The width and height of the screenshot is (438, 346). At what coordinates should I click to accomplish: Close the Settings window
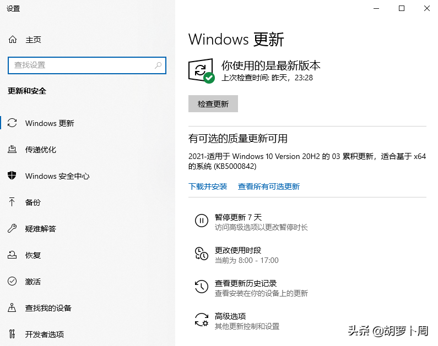point(426,8)
